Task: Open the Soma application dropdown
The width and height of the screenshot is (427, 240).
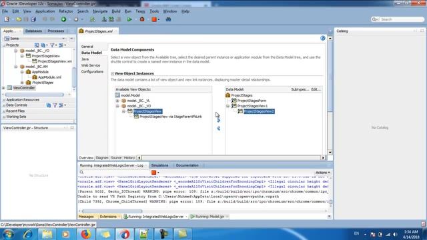Action: tap(63, 39)
